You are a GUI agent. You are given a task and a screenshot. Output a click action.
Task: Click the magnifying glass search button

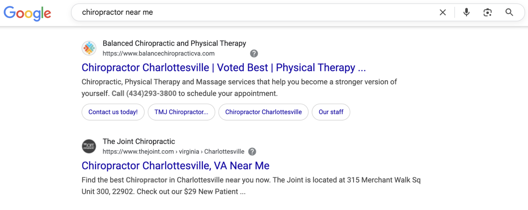[509, 12]
